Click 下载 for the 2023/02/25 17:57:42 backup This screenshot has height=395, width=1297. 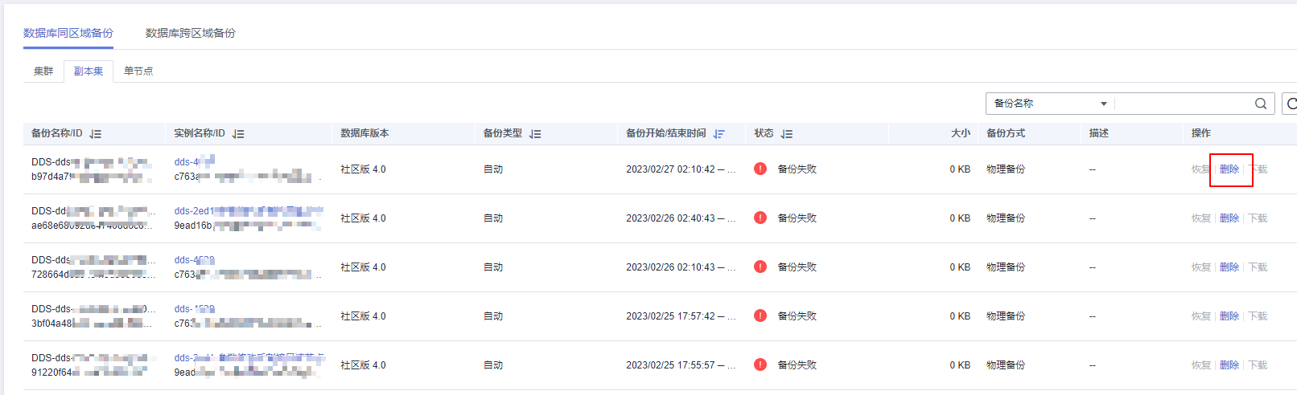[x=1258, y=316]
